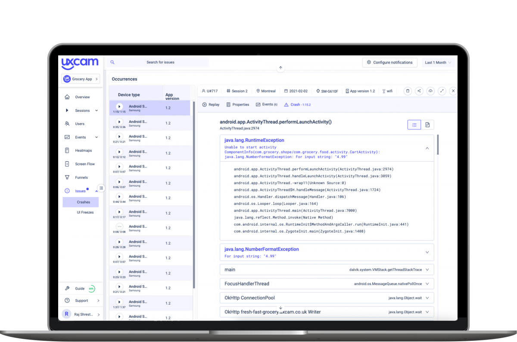The height and width of the screenshot is (342, 517).
Task: Expand the OkHttp ConnectionPool thread
Action: (427, 298)
